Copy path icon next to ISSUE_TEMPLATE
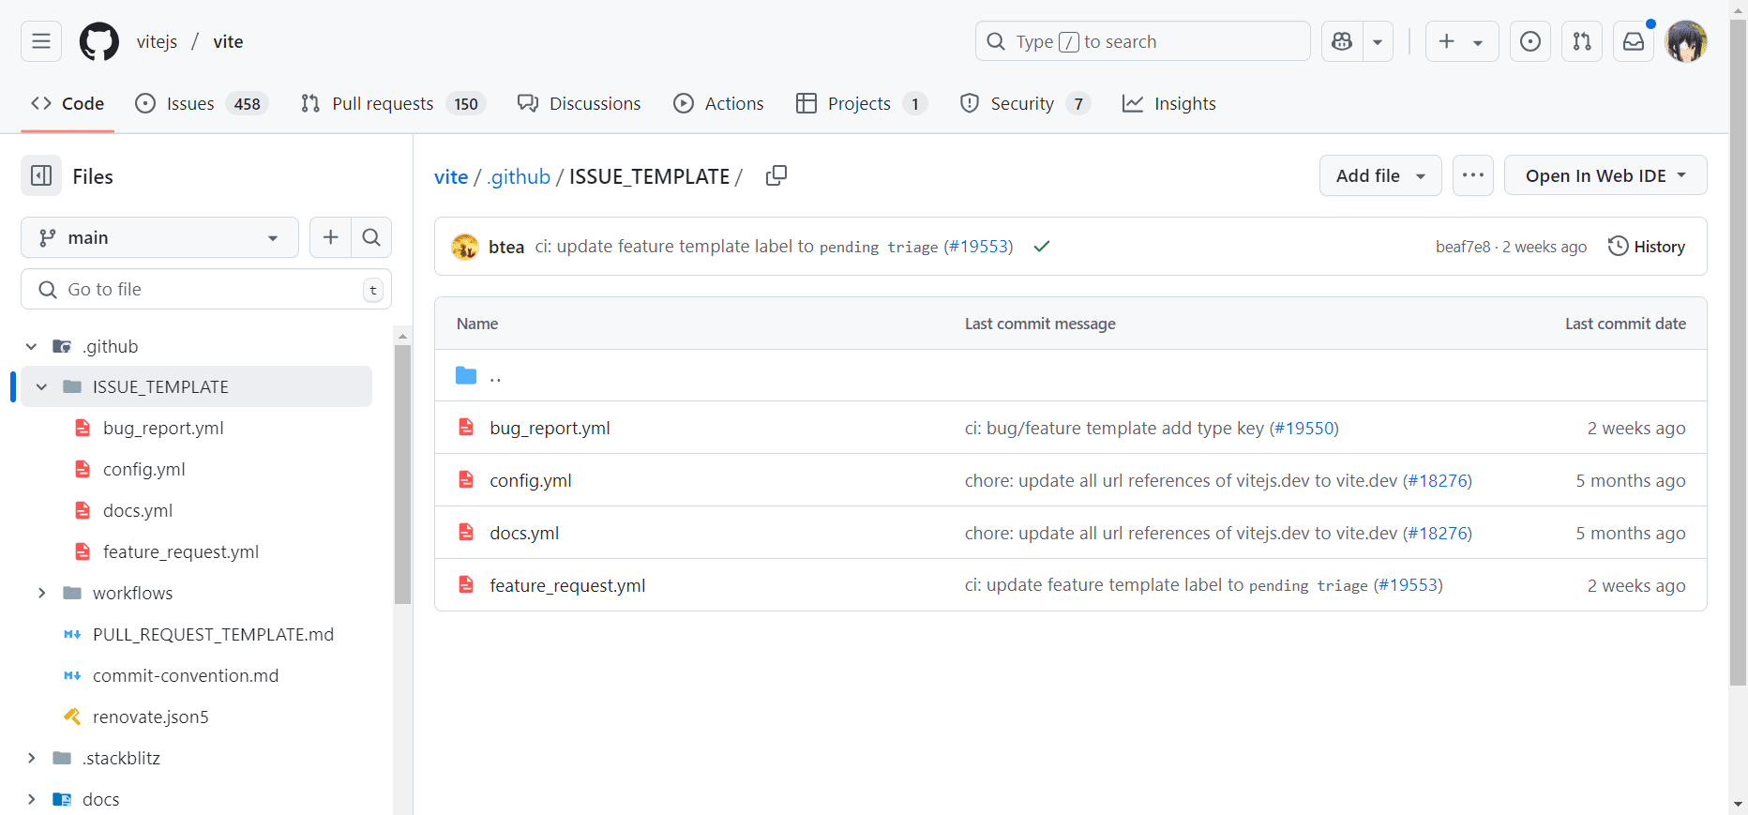The image size is (1748, 815). click(x=776, y=175)
